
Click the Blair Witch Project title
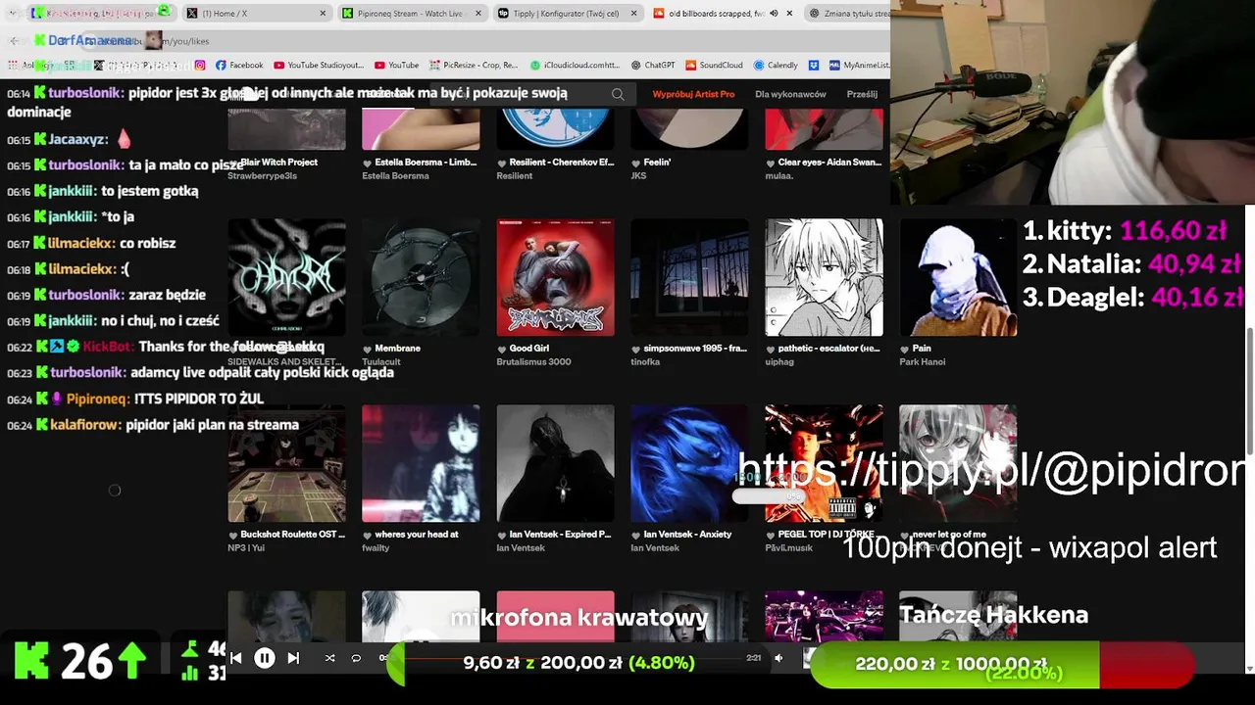(278, 163)
